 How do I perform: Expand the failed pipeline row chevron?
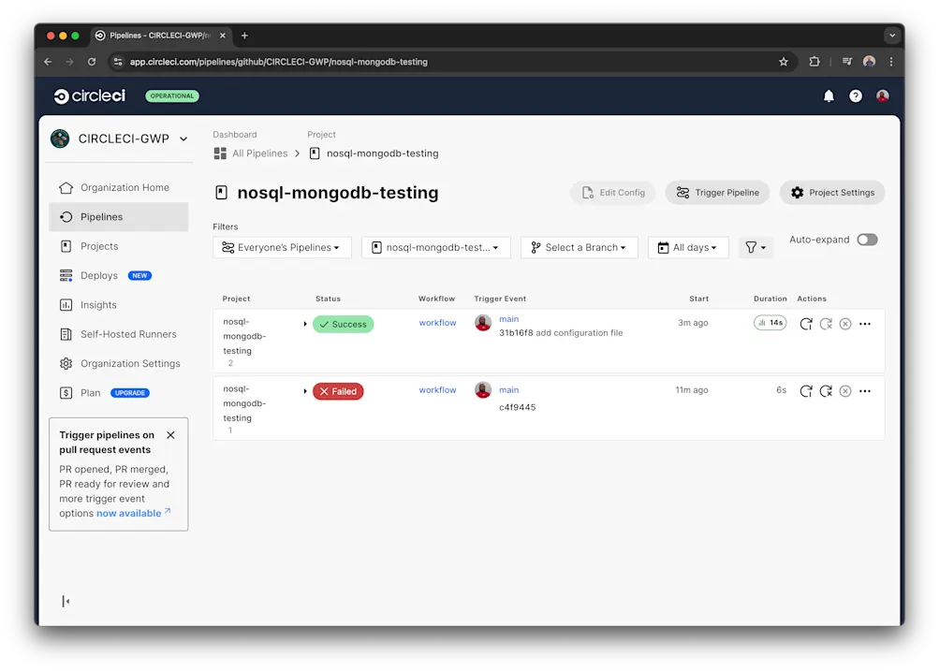point(304,390)
